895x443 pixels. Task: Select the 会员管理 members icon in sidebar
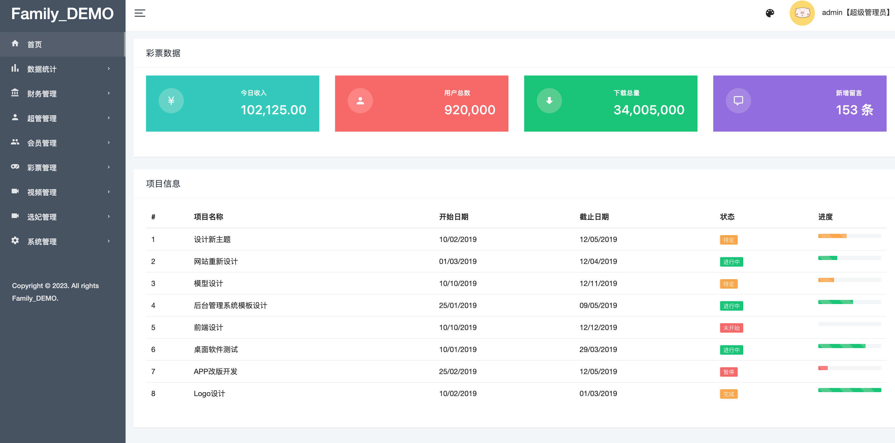point(15,143)
